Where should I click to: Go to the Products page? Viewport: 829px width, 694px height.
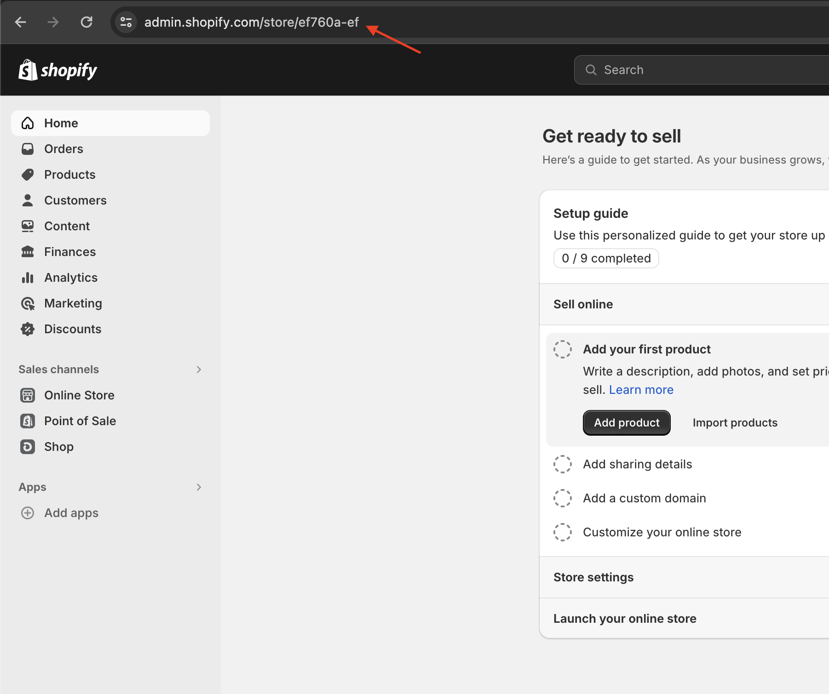(110, 175)
